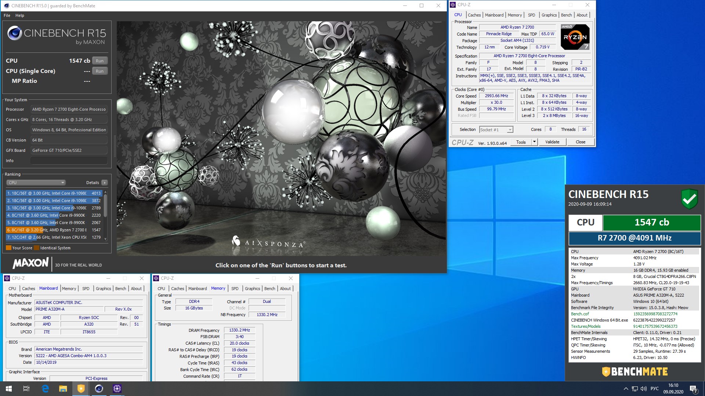Image resolution: width=705 pixels, height=396 pixels.
Task: Click the brown Identical System legend swatch
Action: tap(36, 248)
